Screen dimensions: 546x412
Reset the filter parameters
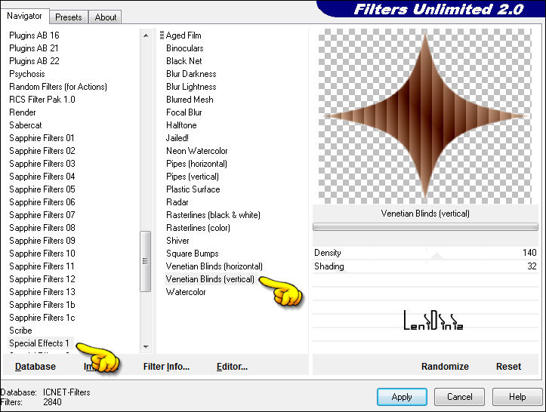(x=508, y=367)
